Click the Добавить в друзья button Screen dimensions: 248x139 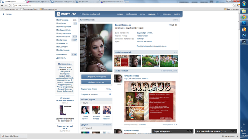point(96,82)
